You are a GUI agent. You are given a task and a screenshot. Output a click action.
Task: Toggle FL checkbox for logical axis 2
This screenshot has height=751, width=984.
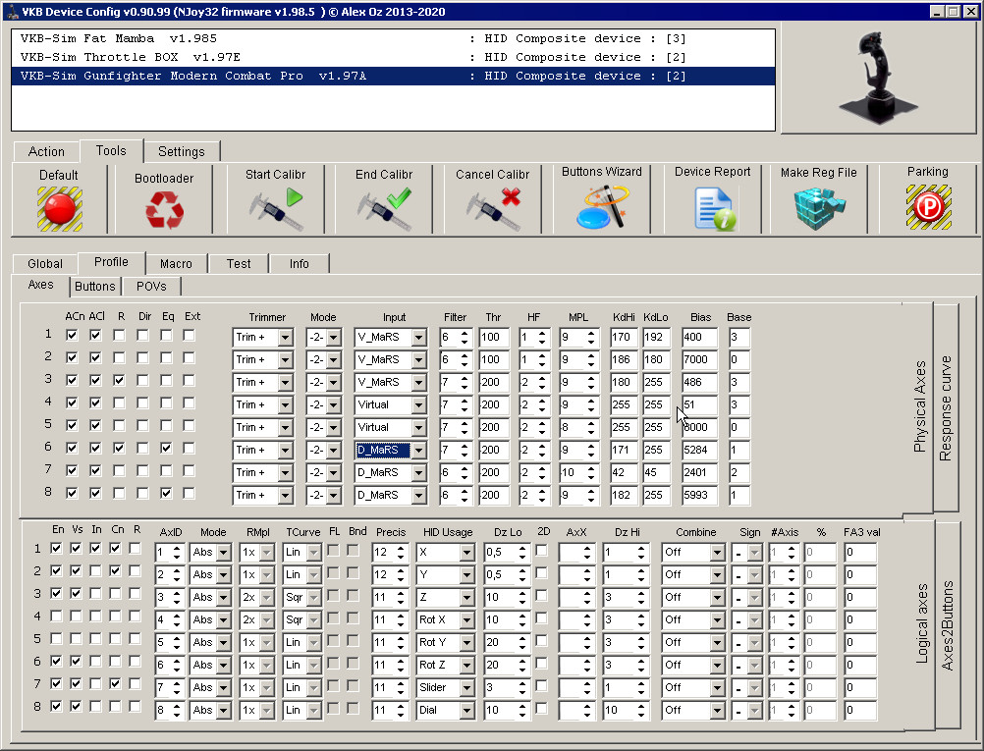333,573
